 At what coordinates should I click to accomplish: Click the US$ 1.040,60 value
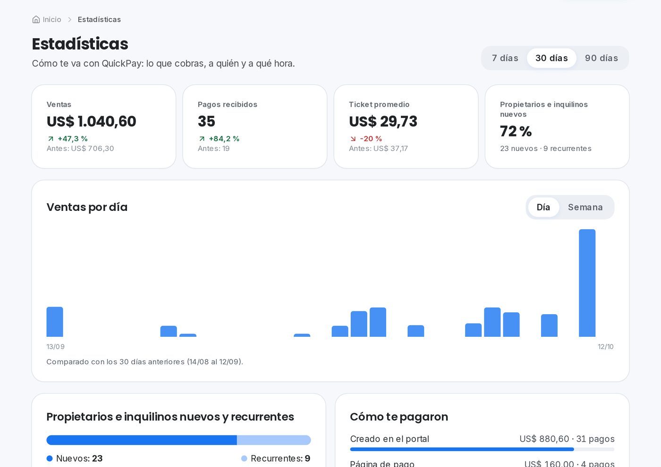click(x=92, y=121)
